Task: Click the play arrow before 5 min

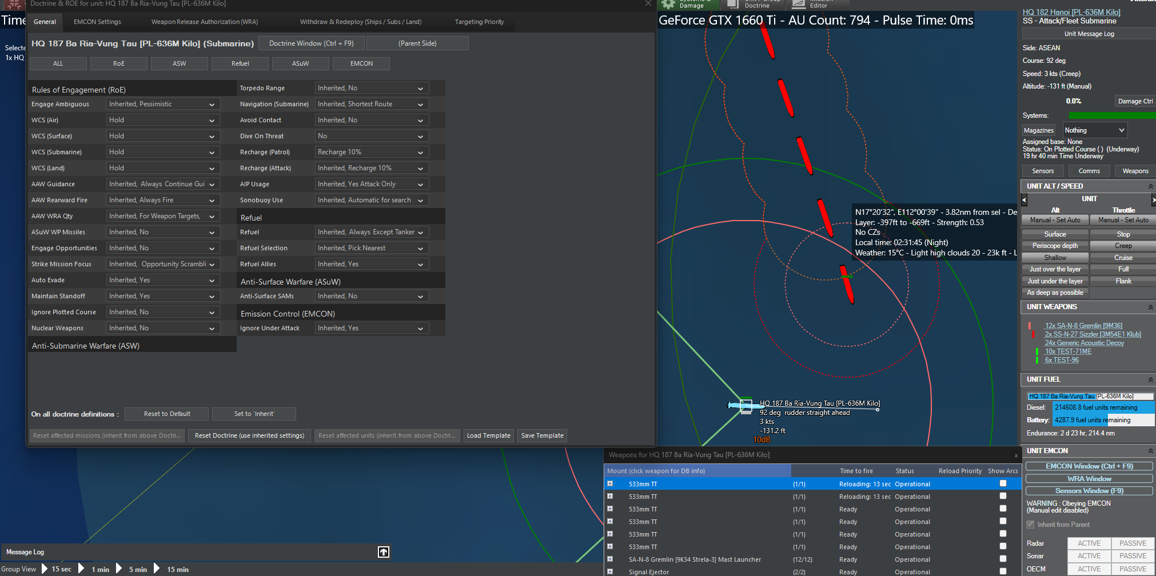Action: (x=119, y=569)
